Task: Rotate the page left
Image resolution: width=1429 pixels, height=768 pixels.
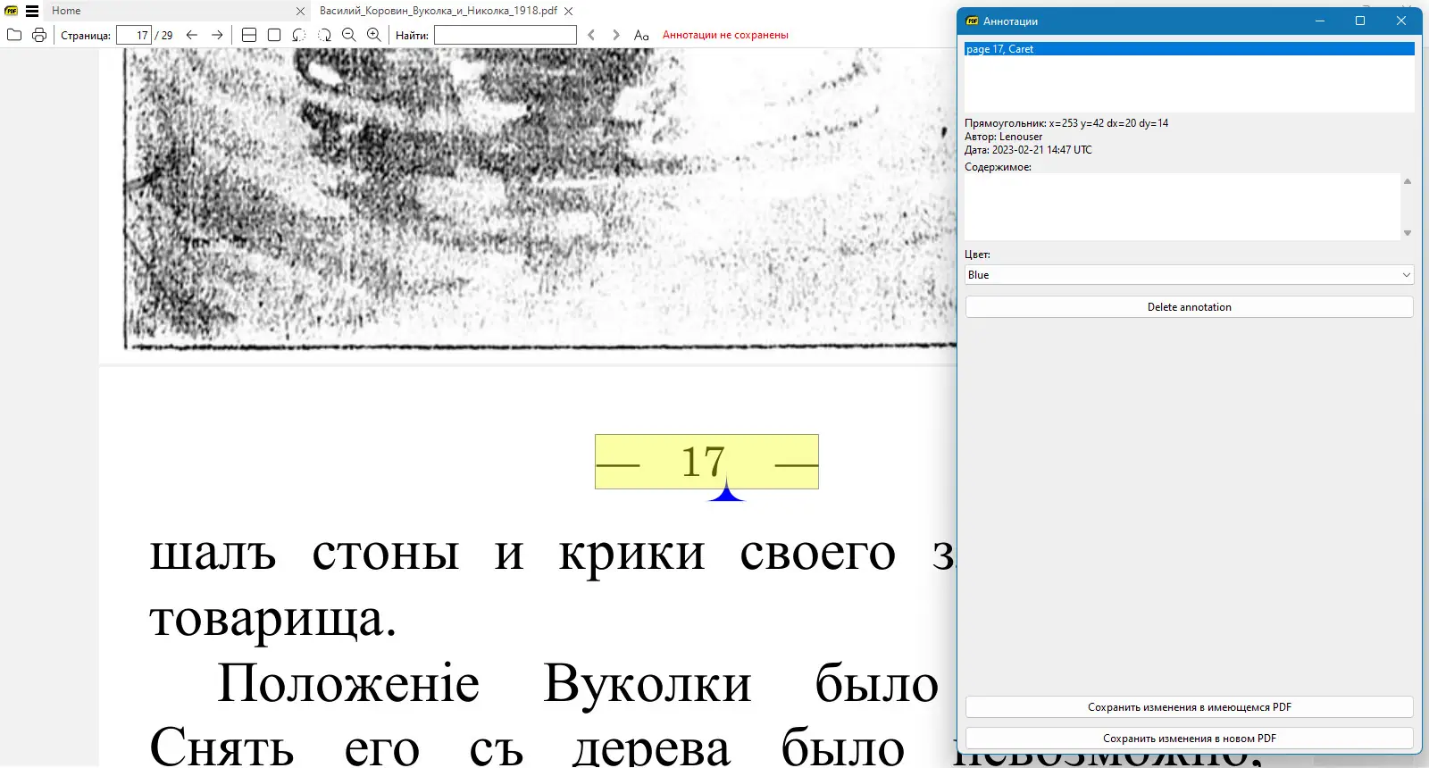Action: (299, 35)
